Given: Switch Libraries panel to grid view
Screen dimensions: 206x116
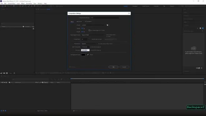Looking at the screenshot, I should point(200,28).
